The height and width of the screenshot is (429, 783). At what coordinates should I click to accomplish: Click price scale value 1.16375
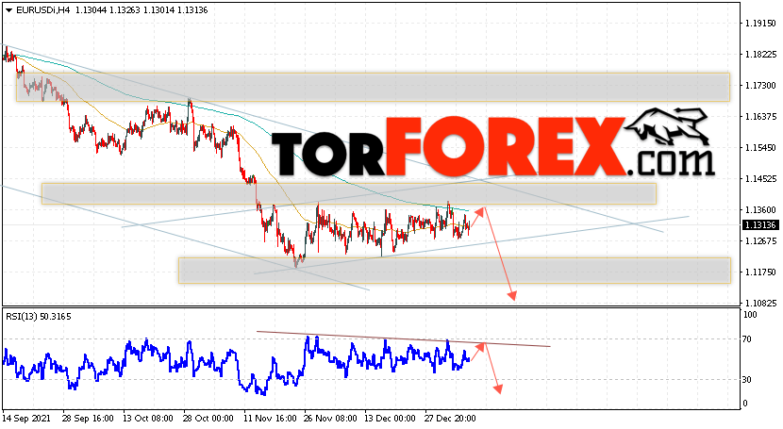[760, 117]
